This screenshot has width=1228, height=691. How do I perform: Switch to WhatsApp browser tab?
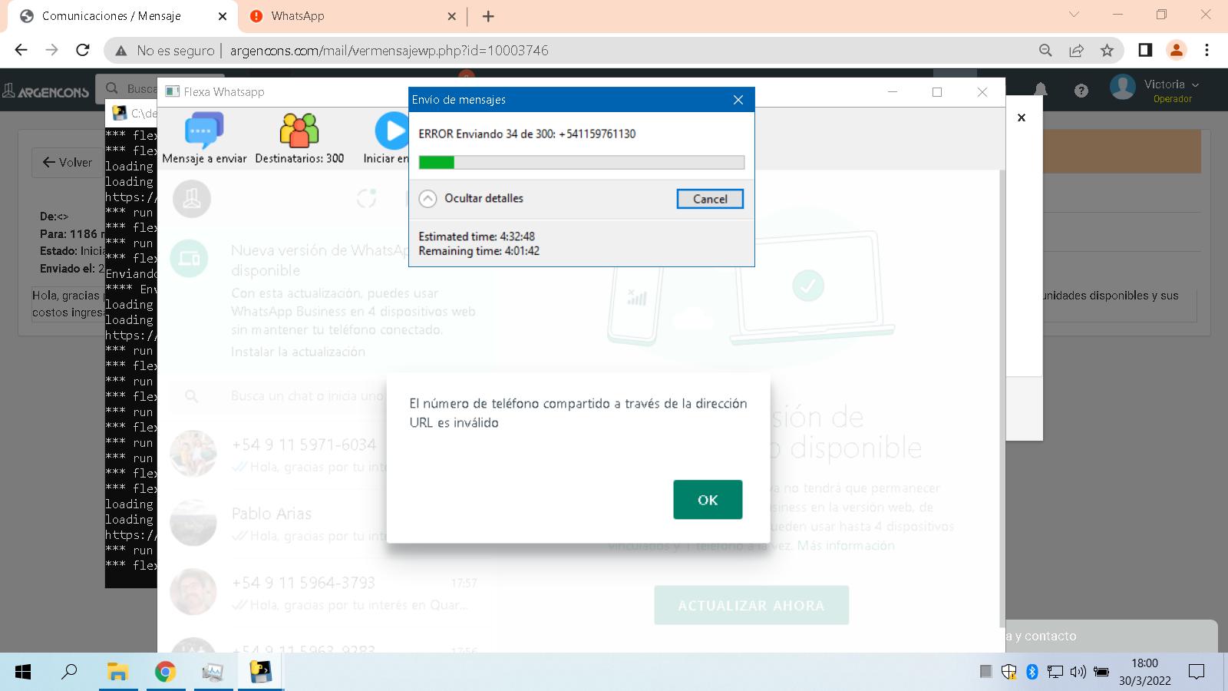click(353, 16)
